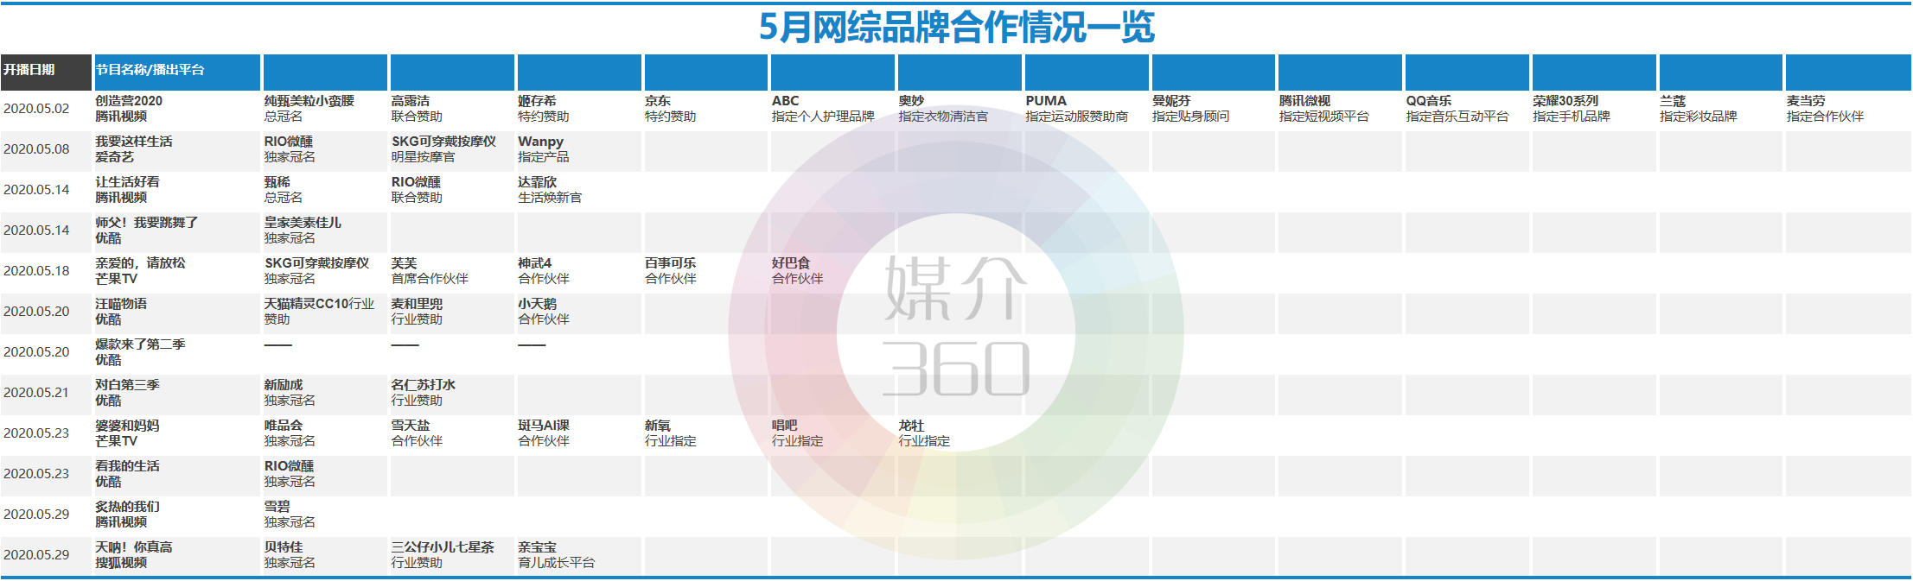Select the 小天鹅 合作伙伴 cell

(x=579, y=312)
